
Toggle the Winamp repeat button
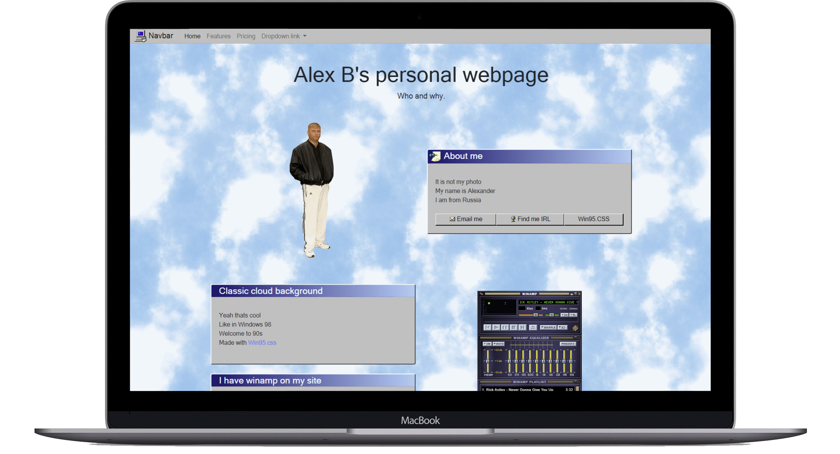(x=562, y=327)
